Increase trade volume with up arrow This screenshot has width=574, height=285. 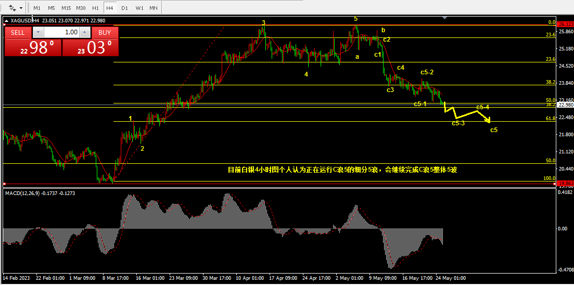[x=84, y=33]
